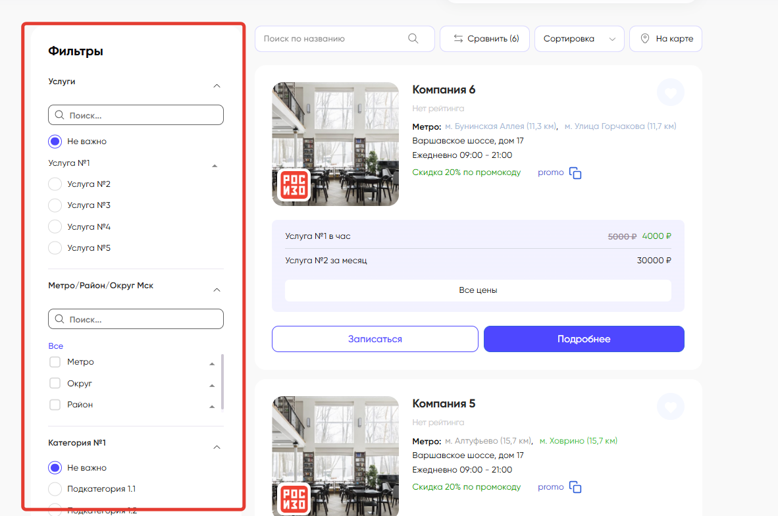The image size is (778, 516).
Task: Add Компания 6 to favorites with heart
Action: tap(670, 93)
